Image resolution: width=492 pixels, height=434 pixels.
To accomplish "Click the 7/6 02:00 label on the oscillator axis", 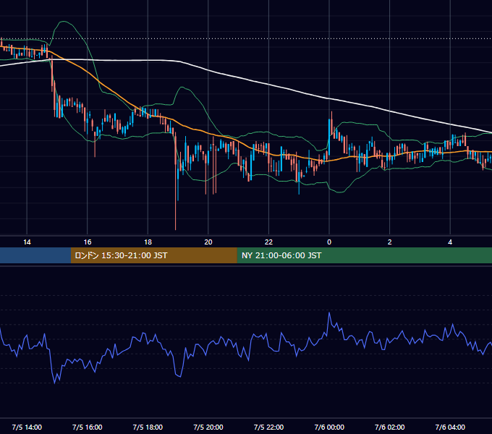I will point(389,427).
